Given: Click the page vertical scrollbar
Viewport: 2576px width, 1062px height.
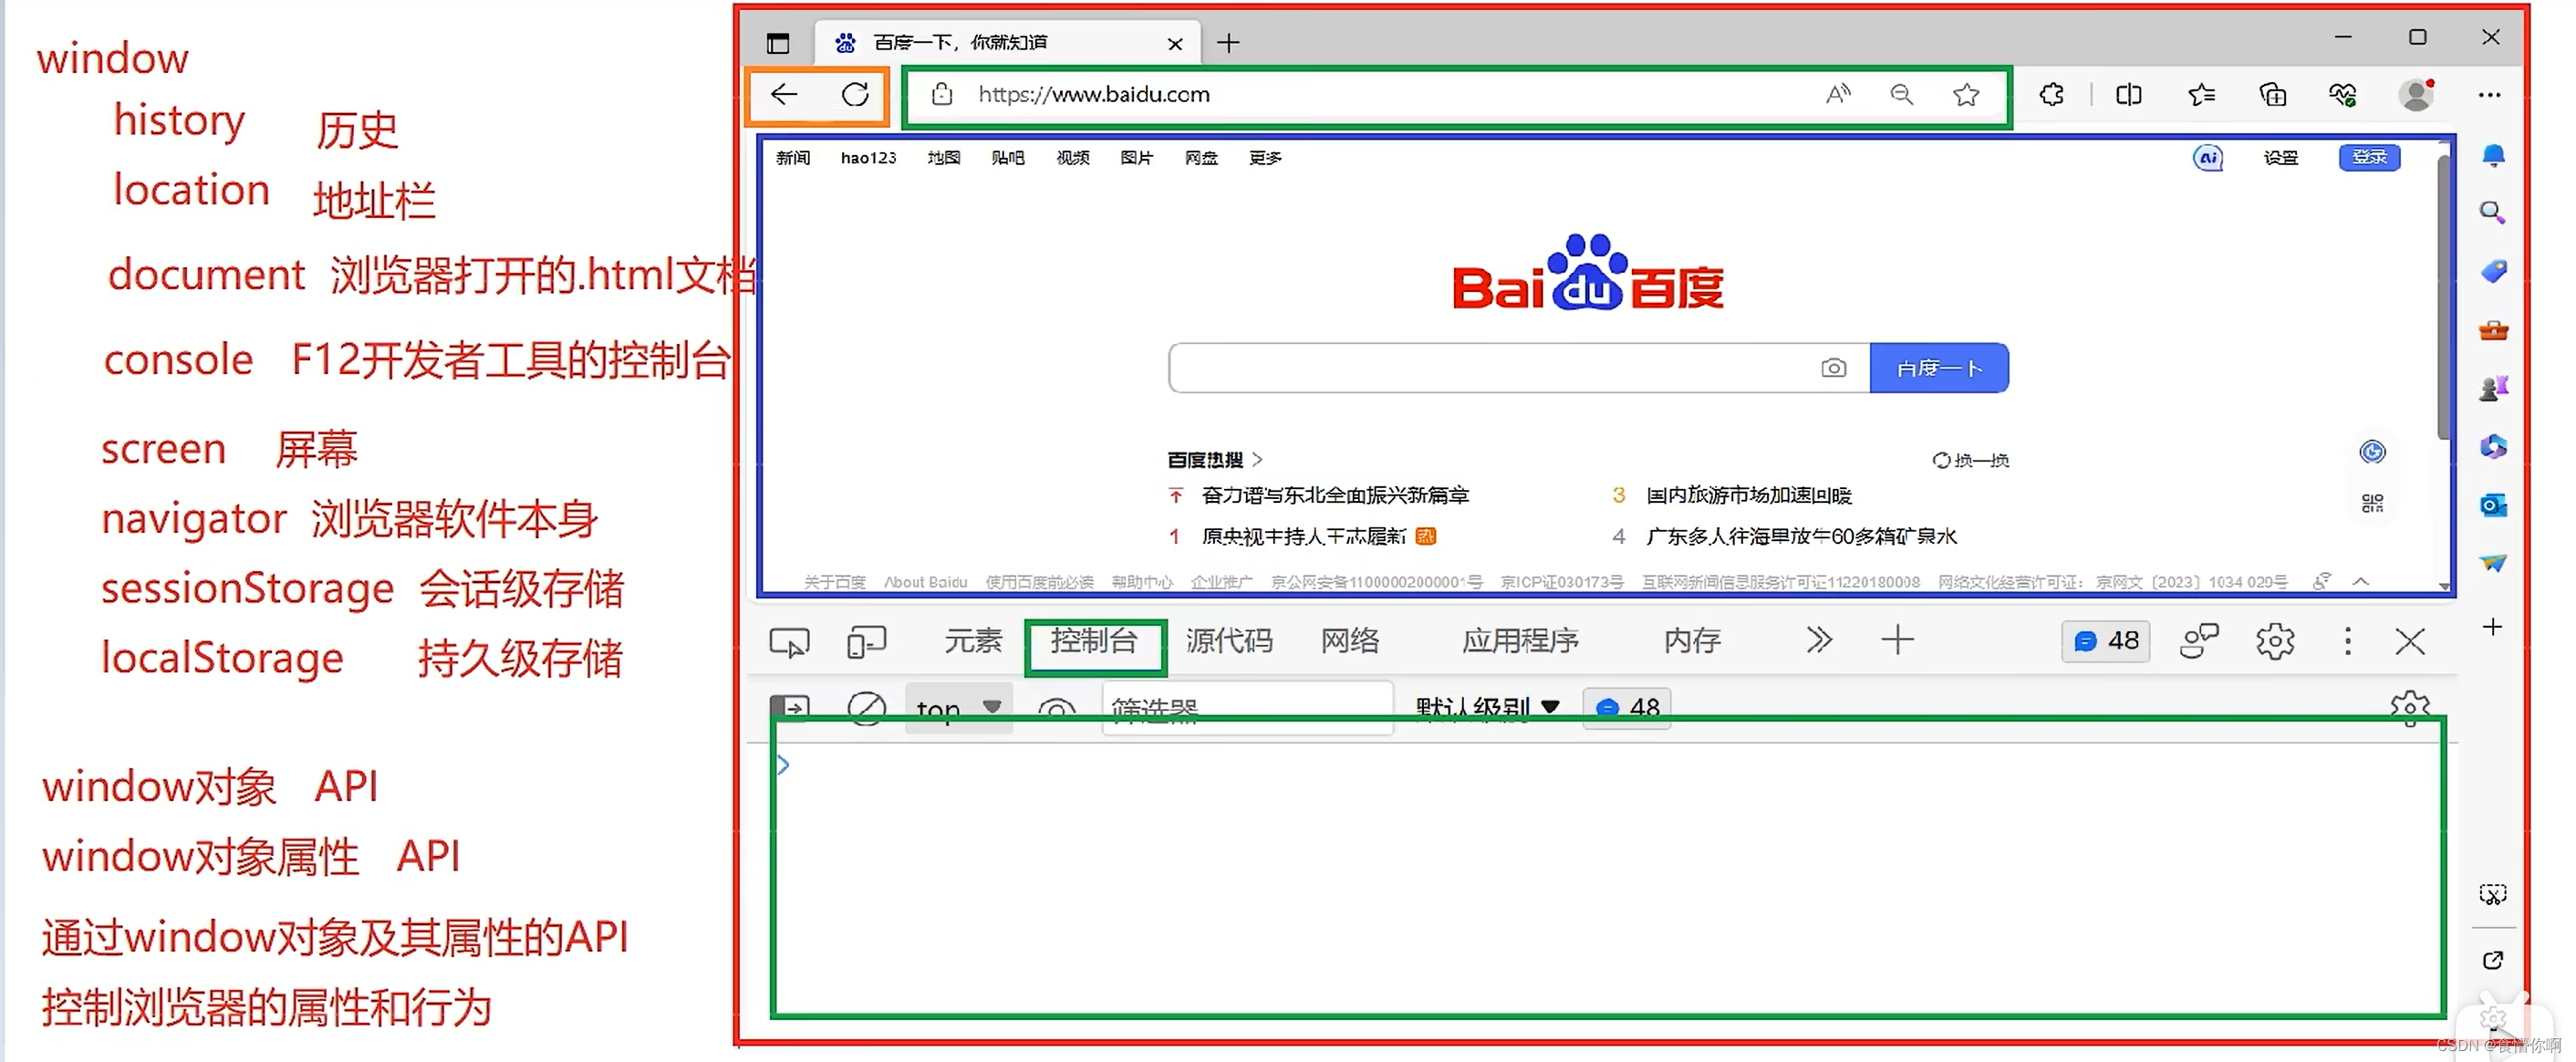Looking at the screenshot, I should (x=2443, y=300).
